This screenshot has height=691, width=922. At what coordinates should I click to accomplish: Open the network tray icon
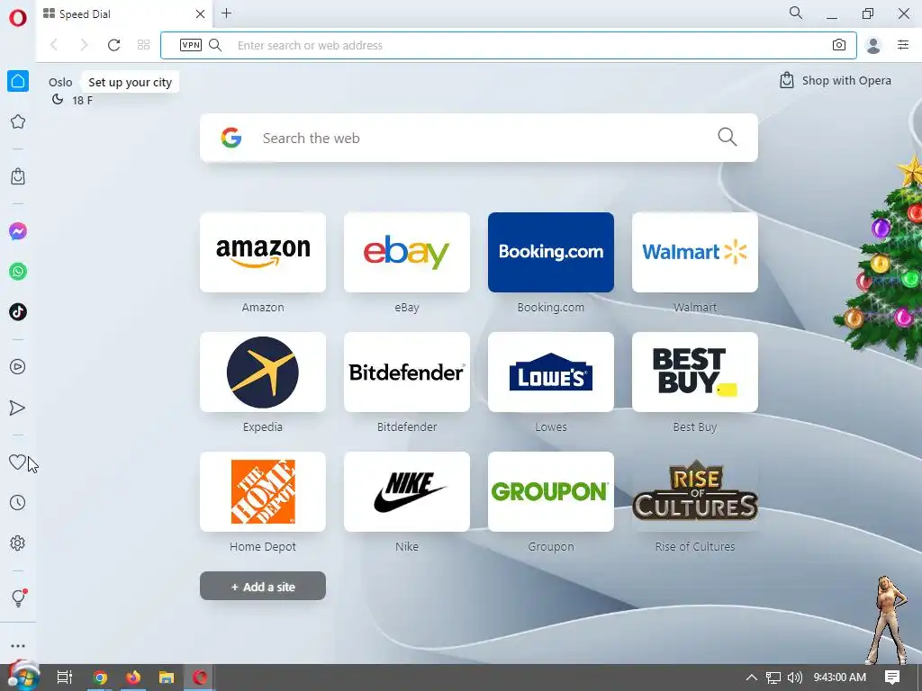773,678
